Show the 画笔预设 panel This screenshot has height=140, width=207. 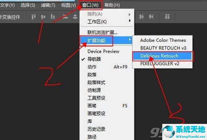pos(107,113)
